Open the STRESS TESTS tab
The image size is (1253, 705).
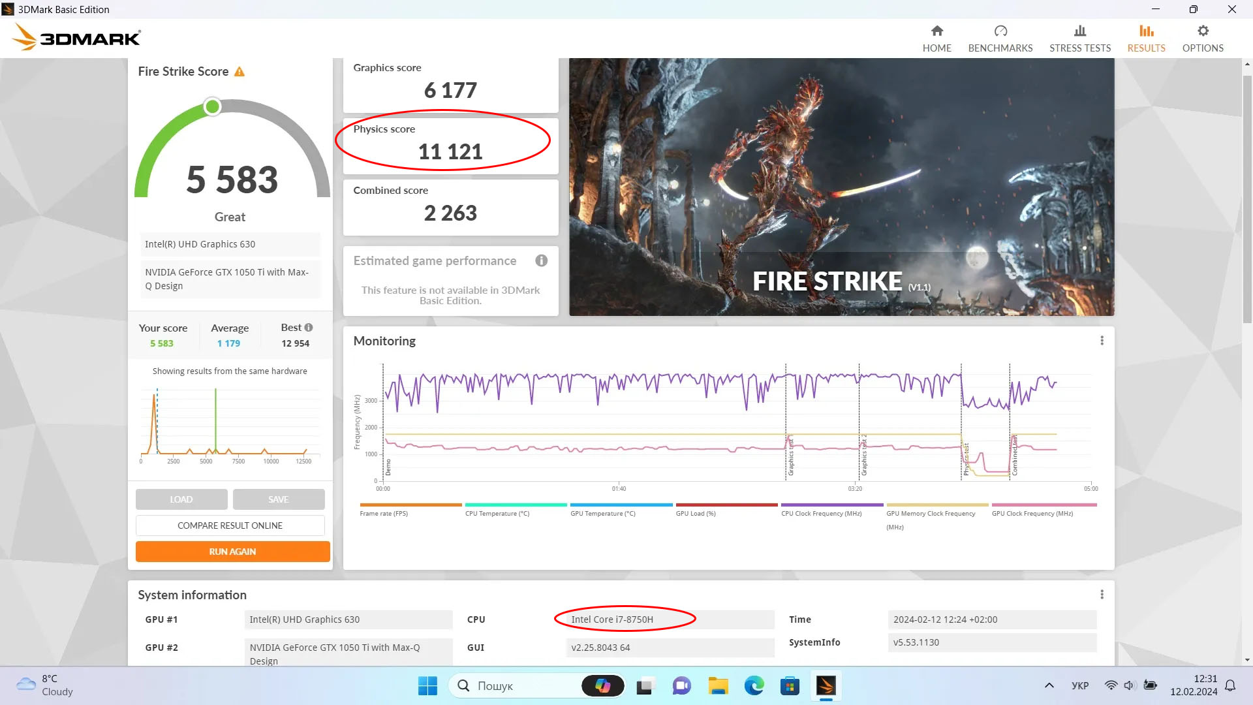click(1079, 39)
